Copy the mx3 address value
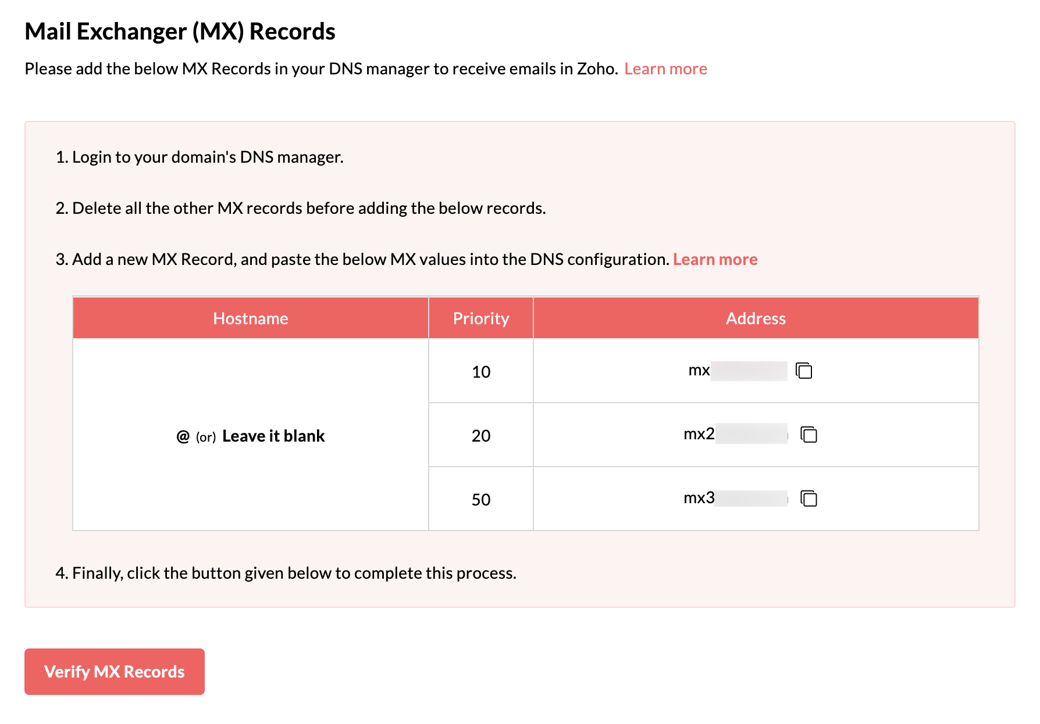Screen dimensions: 1040x724 (x=809, y=499)
